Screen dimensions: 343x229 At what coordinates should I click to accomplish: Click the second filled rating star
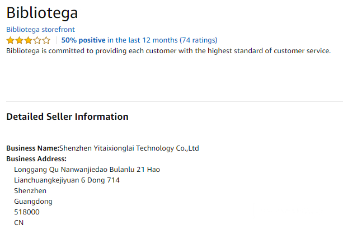pos(19,40)
